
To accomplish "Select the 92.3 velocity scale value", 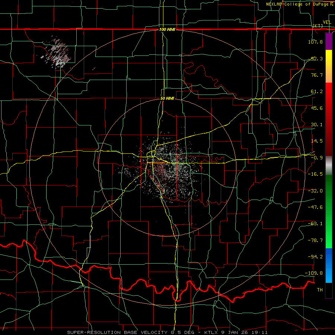I will (x=317, y=58).
